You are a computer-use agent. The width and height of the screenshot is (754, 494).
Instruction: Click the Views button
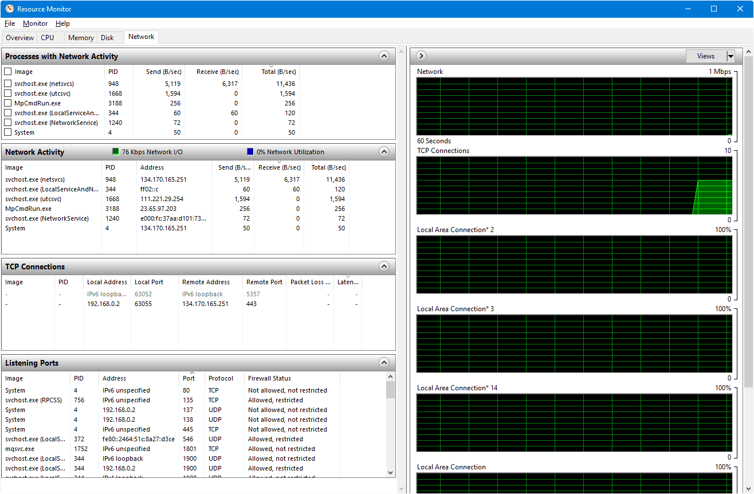pyautogui.click(x=706, y=56)
